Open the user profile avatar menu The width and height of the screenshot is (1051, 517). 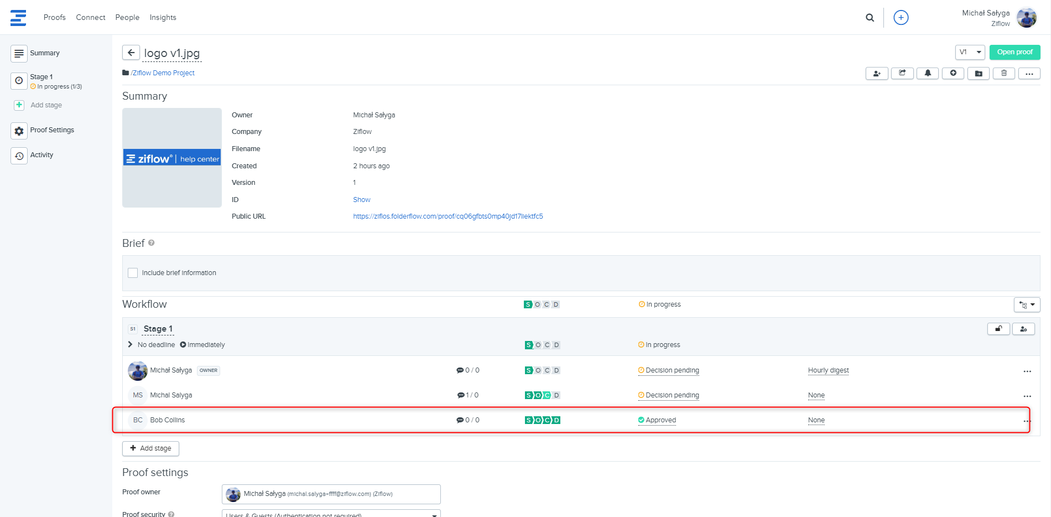[1027, 18]
